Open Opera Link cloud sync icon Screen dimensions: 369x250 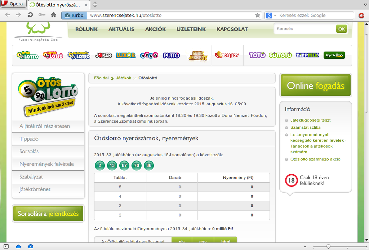pos(18,246)
